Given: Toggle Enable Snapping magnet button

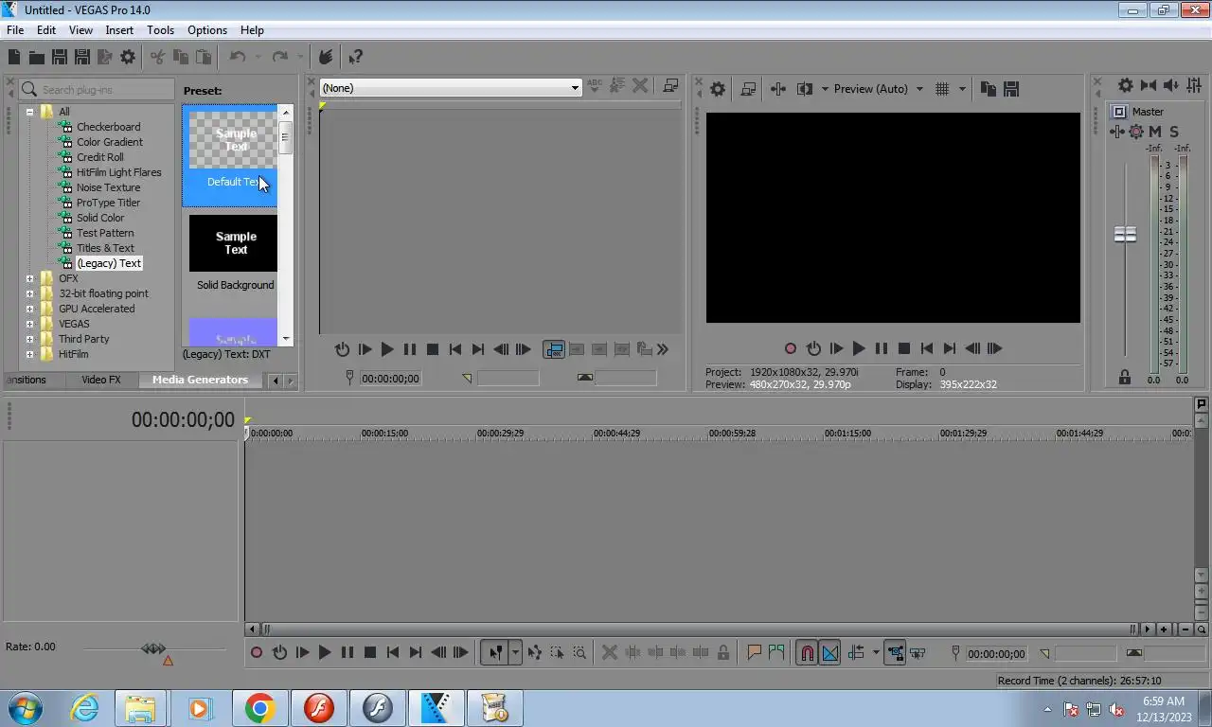Looking at the screenshot, I should click(x=807, y=653).
